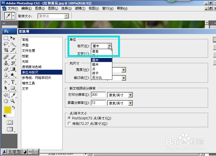Select the Crop tool
The height and width of the screenshot is (156, 216).
[x=6, y=50]
